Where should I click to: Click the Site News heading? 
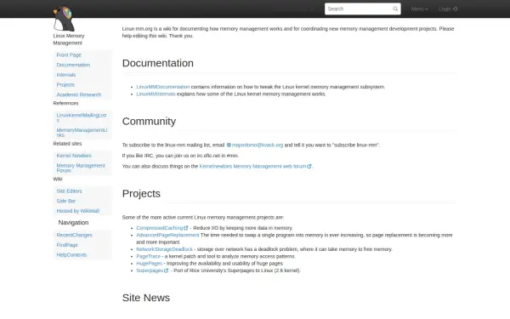pyautogui.click(x=146, y=298)
